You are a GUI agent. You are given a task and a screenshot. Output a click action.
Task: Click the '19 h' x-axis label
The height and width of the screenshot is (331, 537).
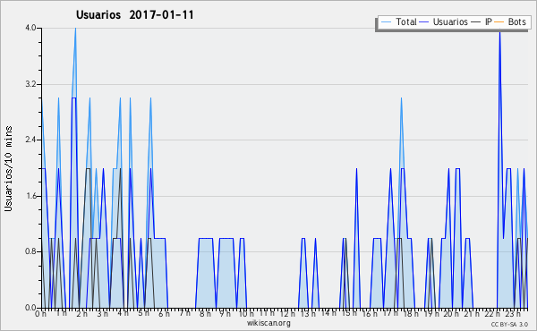(430, 313)
